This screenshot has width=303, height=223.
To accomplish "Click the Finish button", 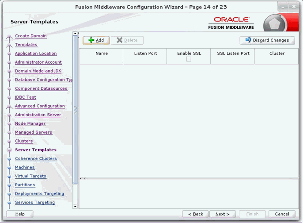I will click(252, 214).
